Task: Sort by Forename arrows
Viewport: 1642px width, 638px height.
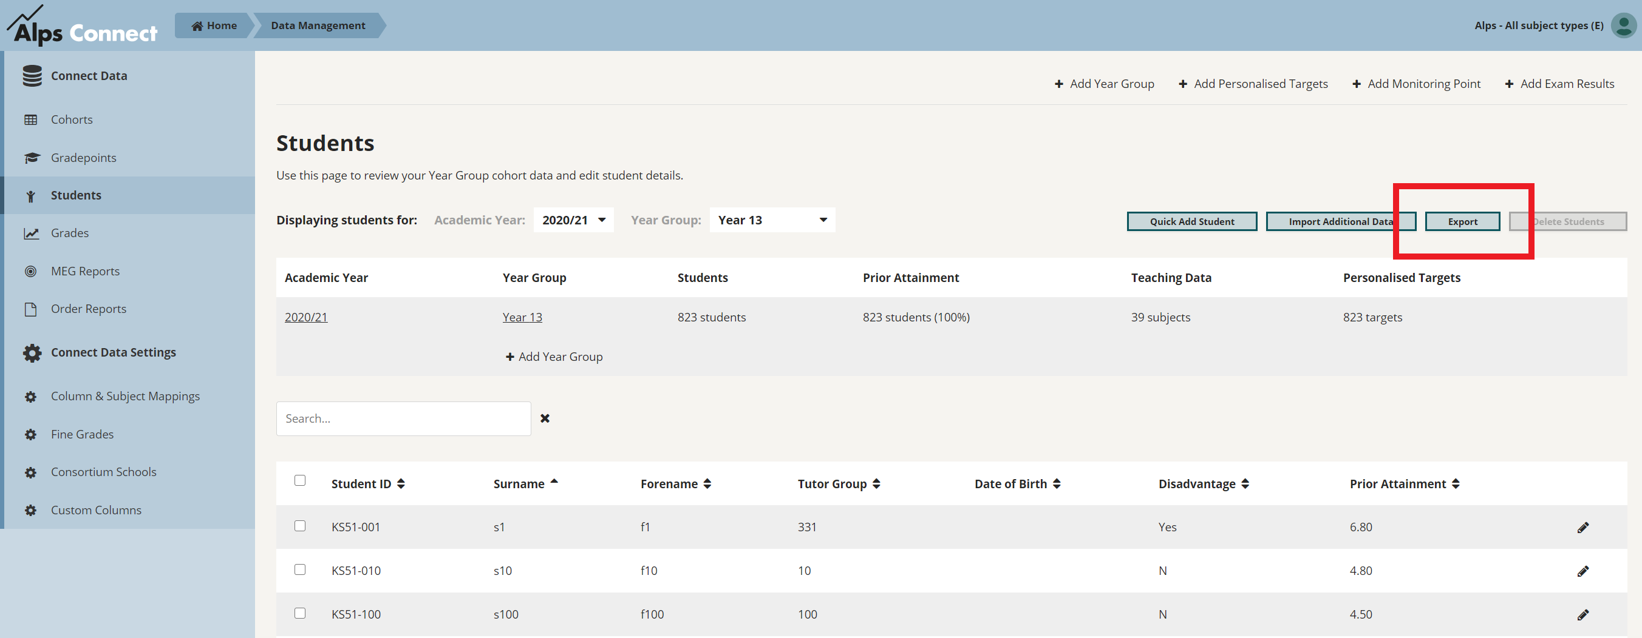Action: pos(707,483)
